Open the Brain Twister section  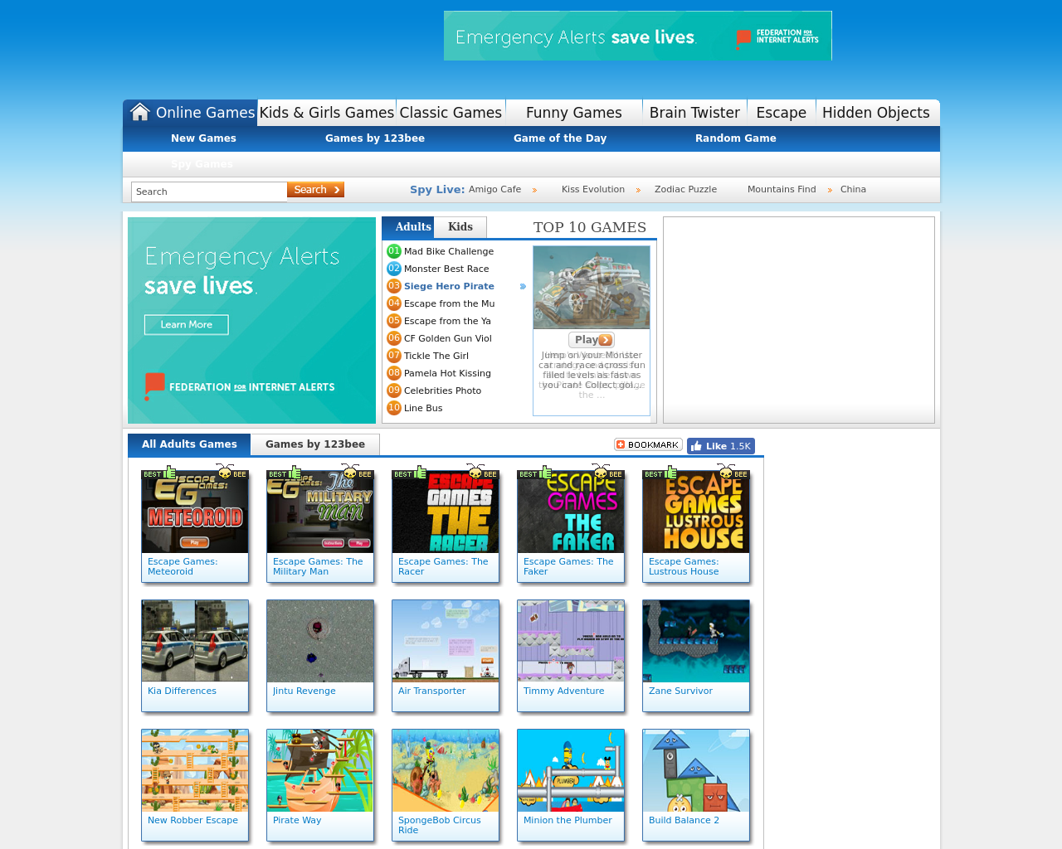(694, 112)
